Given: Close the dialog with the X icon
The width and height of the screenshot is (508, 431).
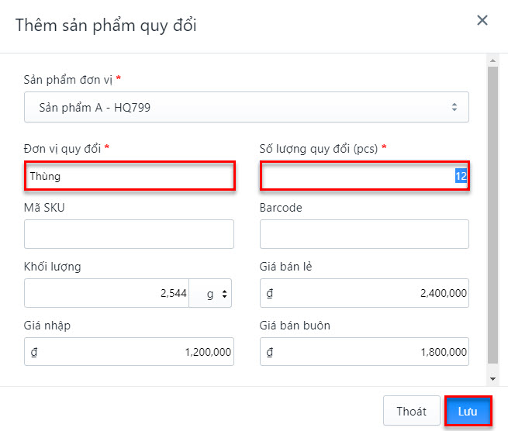Looking at the screenshot, I should pyautogui.click(x=482, y=21).
